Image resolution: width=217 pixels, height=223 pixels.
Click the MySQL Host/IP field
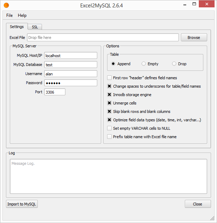71,56
